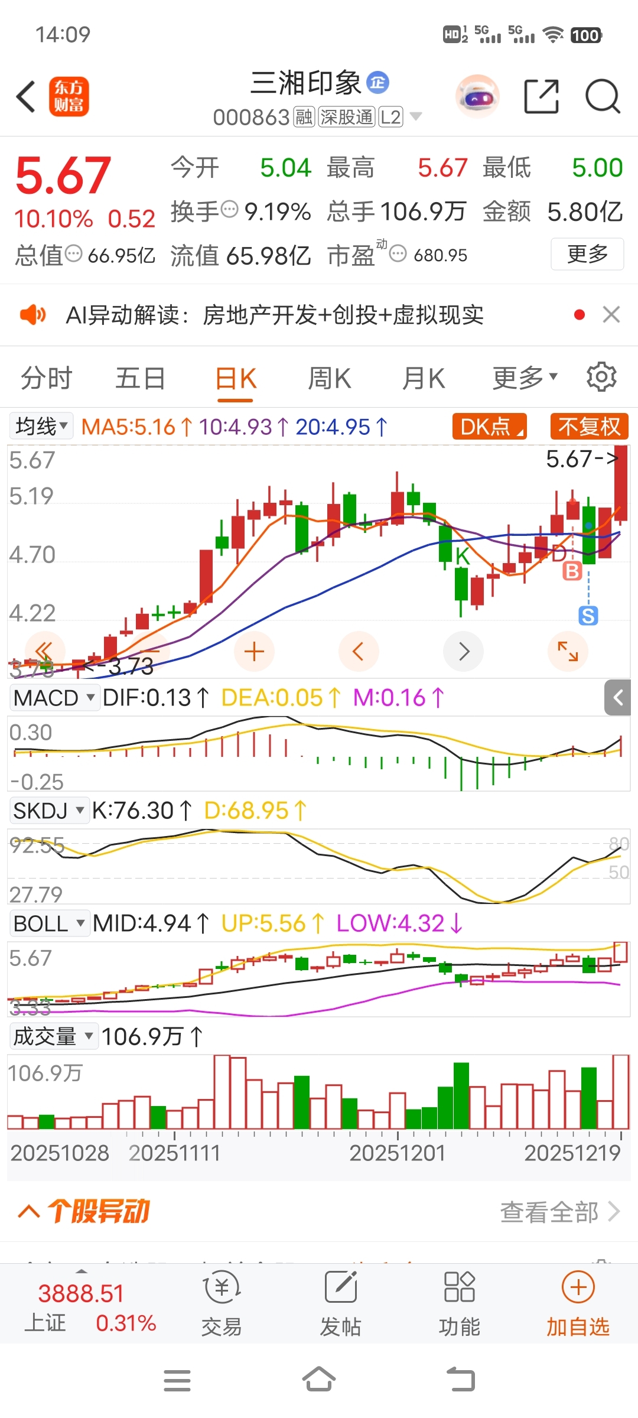Tap the enterprise verified badge icon
Viewport: 638px width, 1418px height.
coord(378,82)
